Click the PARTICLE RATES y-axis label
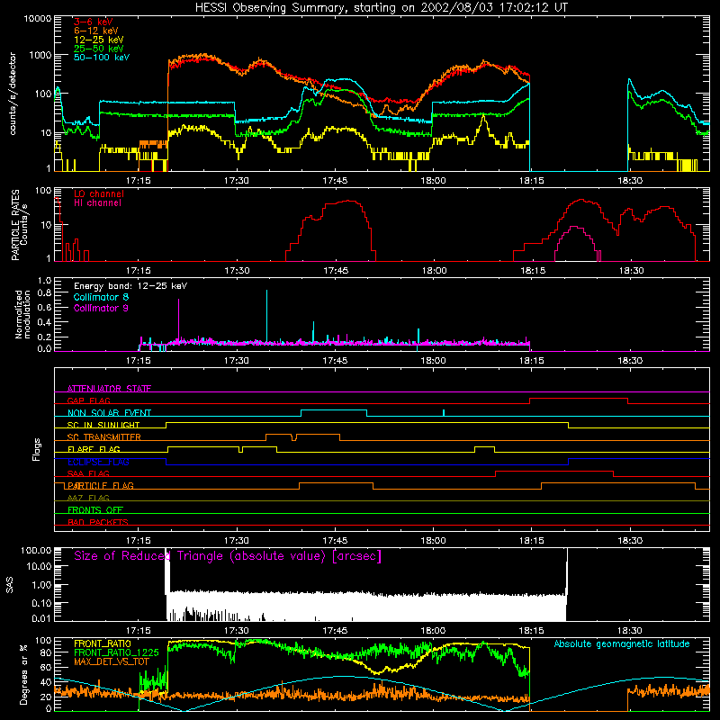The width and height of the screenshot is (720, 720). pyautogui.click(x=19, y=225)
